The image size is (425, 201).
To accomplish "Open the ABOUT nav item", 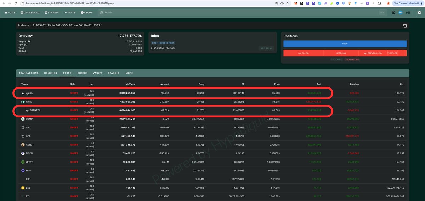I will [x=86, y=12].
